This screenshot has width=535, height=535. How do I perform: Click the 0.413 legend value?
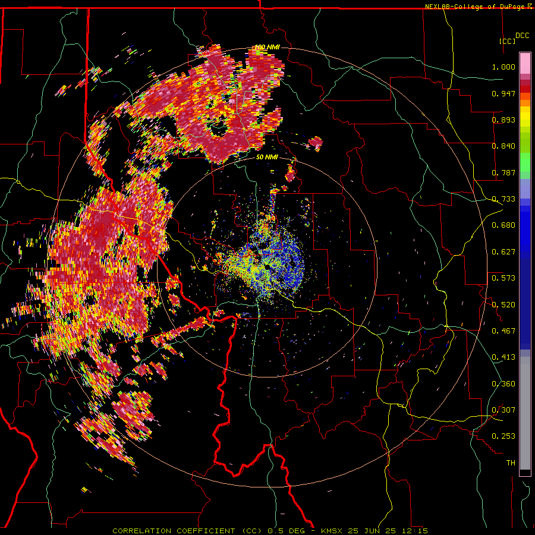click(503, 357)
